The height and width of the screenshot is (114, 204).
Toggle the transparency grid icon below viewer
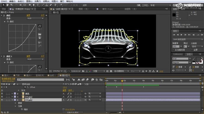[x=111, y=71]
